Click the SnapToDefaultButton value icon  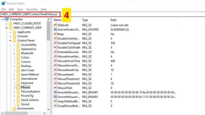(55, 101)
